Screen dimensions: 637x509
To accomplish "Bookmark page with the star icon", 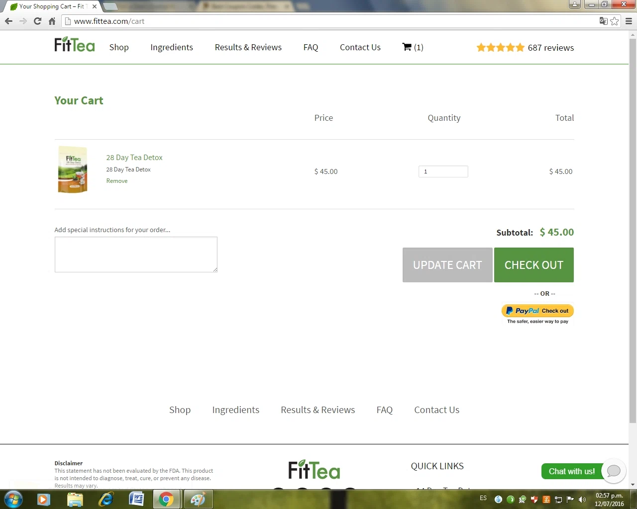I will 615,21.
